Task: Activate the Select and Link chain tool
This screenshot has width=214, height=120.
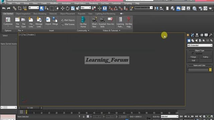Action: tap(14, 8)
